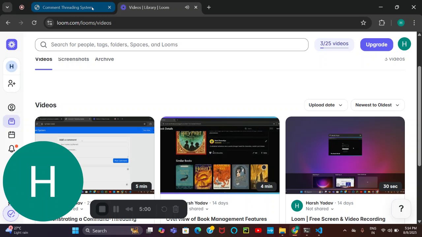Open Visual Studio Code from the taskbar
The image size is (422, 237).
[319, 230]
